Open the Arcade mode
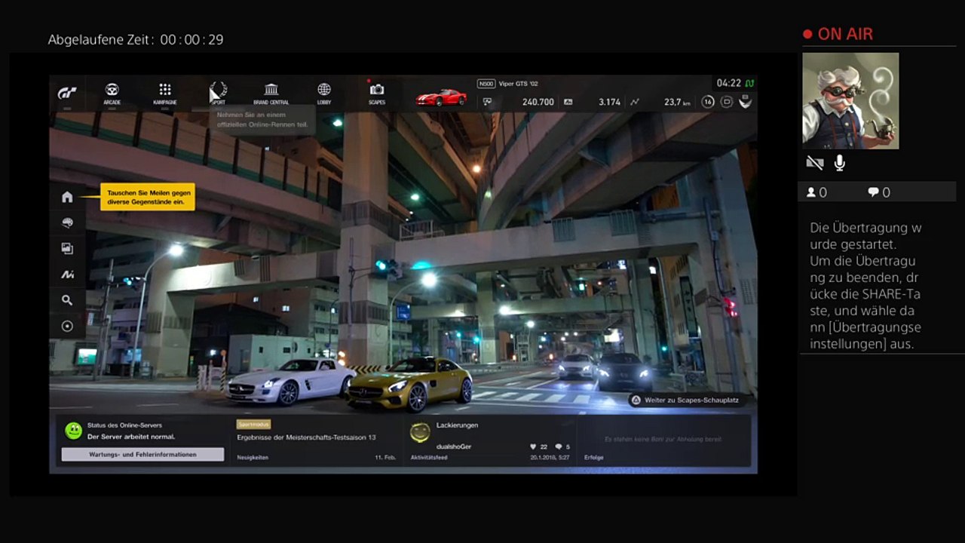 [112, 94]
